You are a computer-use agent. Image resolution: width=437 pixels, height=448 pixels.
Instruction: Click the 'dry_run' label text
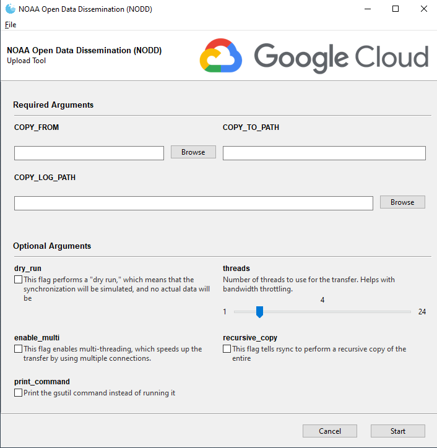[x=28, y=269]
